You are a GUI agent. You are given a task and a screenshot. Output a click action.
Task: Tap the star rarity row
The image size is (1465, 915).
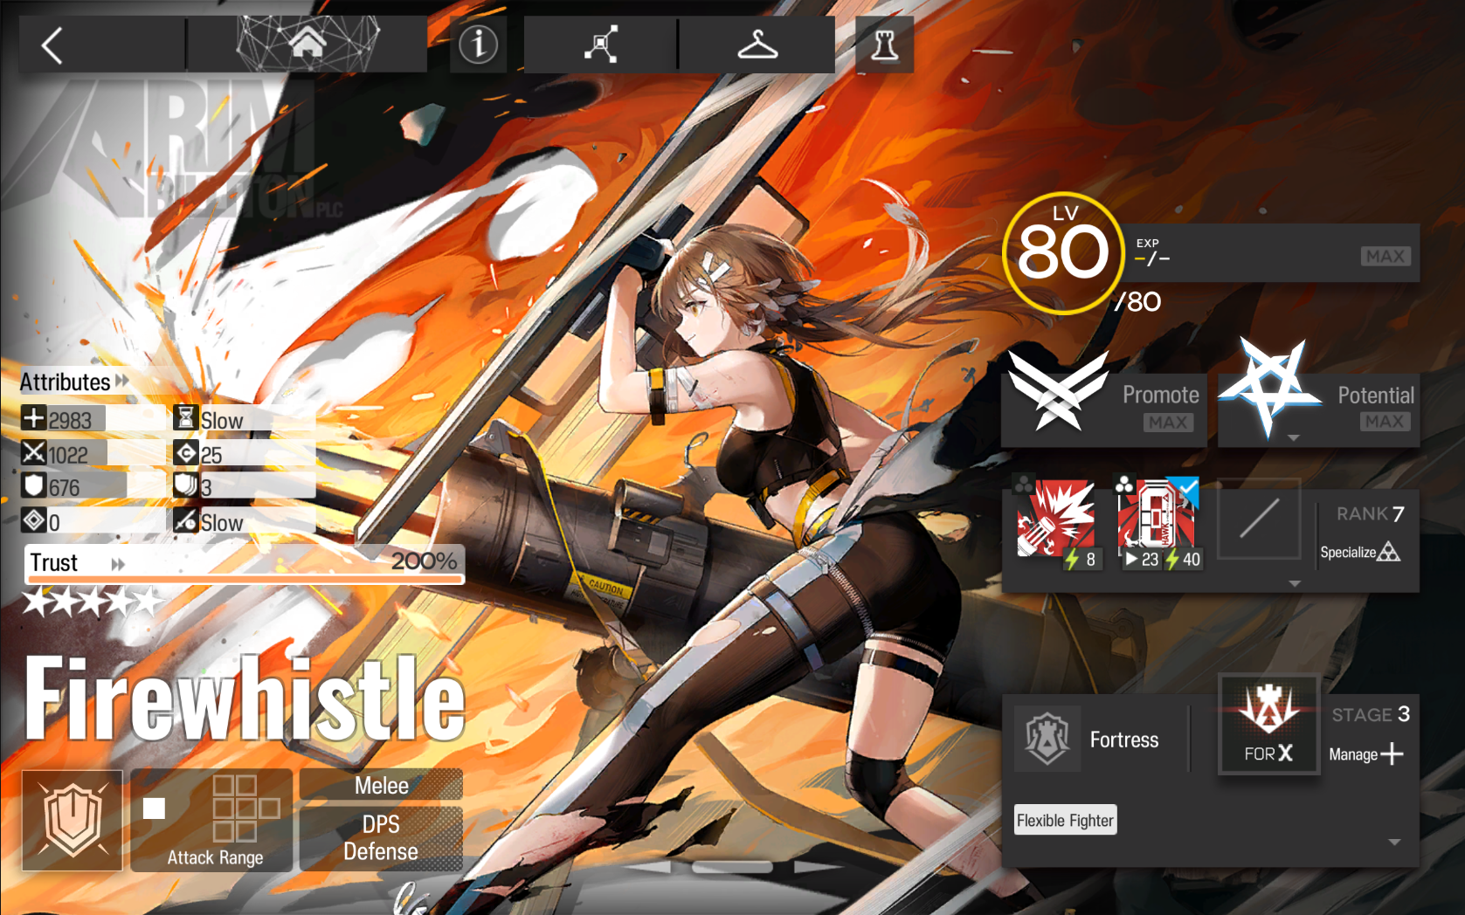(x=93, y=601)
